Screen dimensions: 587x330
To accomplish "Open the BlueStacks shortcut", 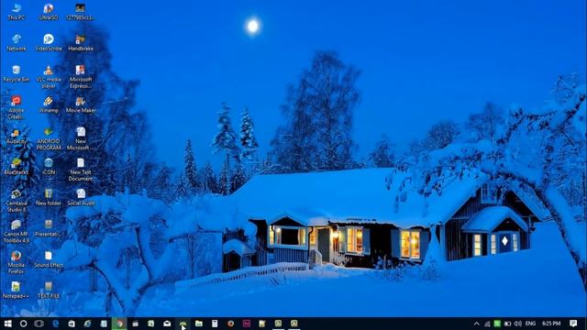I will point(17,167).
